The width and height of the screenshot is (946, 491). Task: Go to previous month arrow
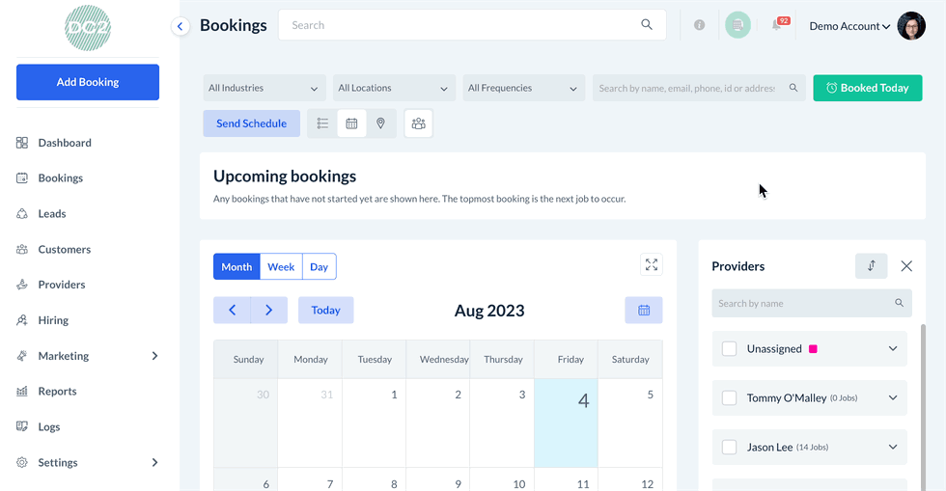[233, 310]
